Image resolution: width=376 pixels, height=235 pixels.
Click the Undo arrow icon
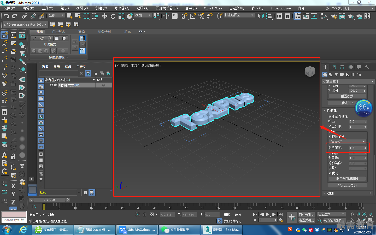(x=7, y=16)
